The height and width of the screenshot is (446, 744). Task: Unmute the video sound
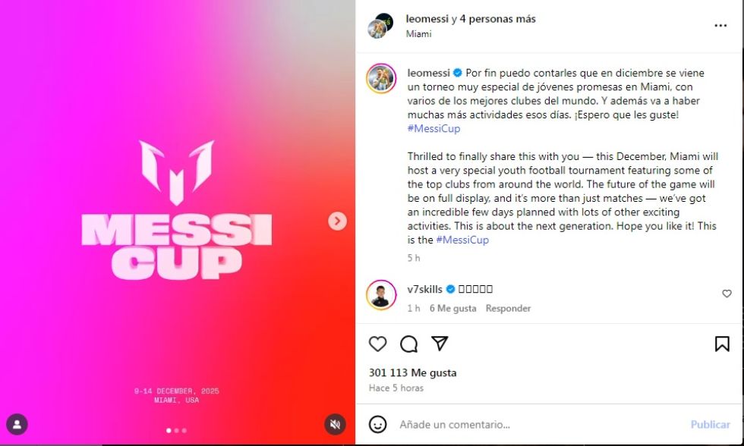pyautogui.click(x=335, y=424)
